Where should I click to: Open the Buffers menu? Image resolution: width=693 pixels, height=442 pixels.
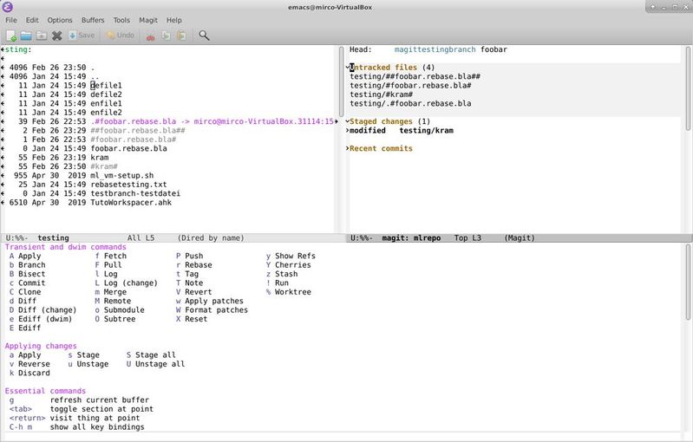(93, 20)
